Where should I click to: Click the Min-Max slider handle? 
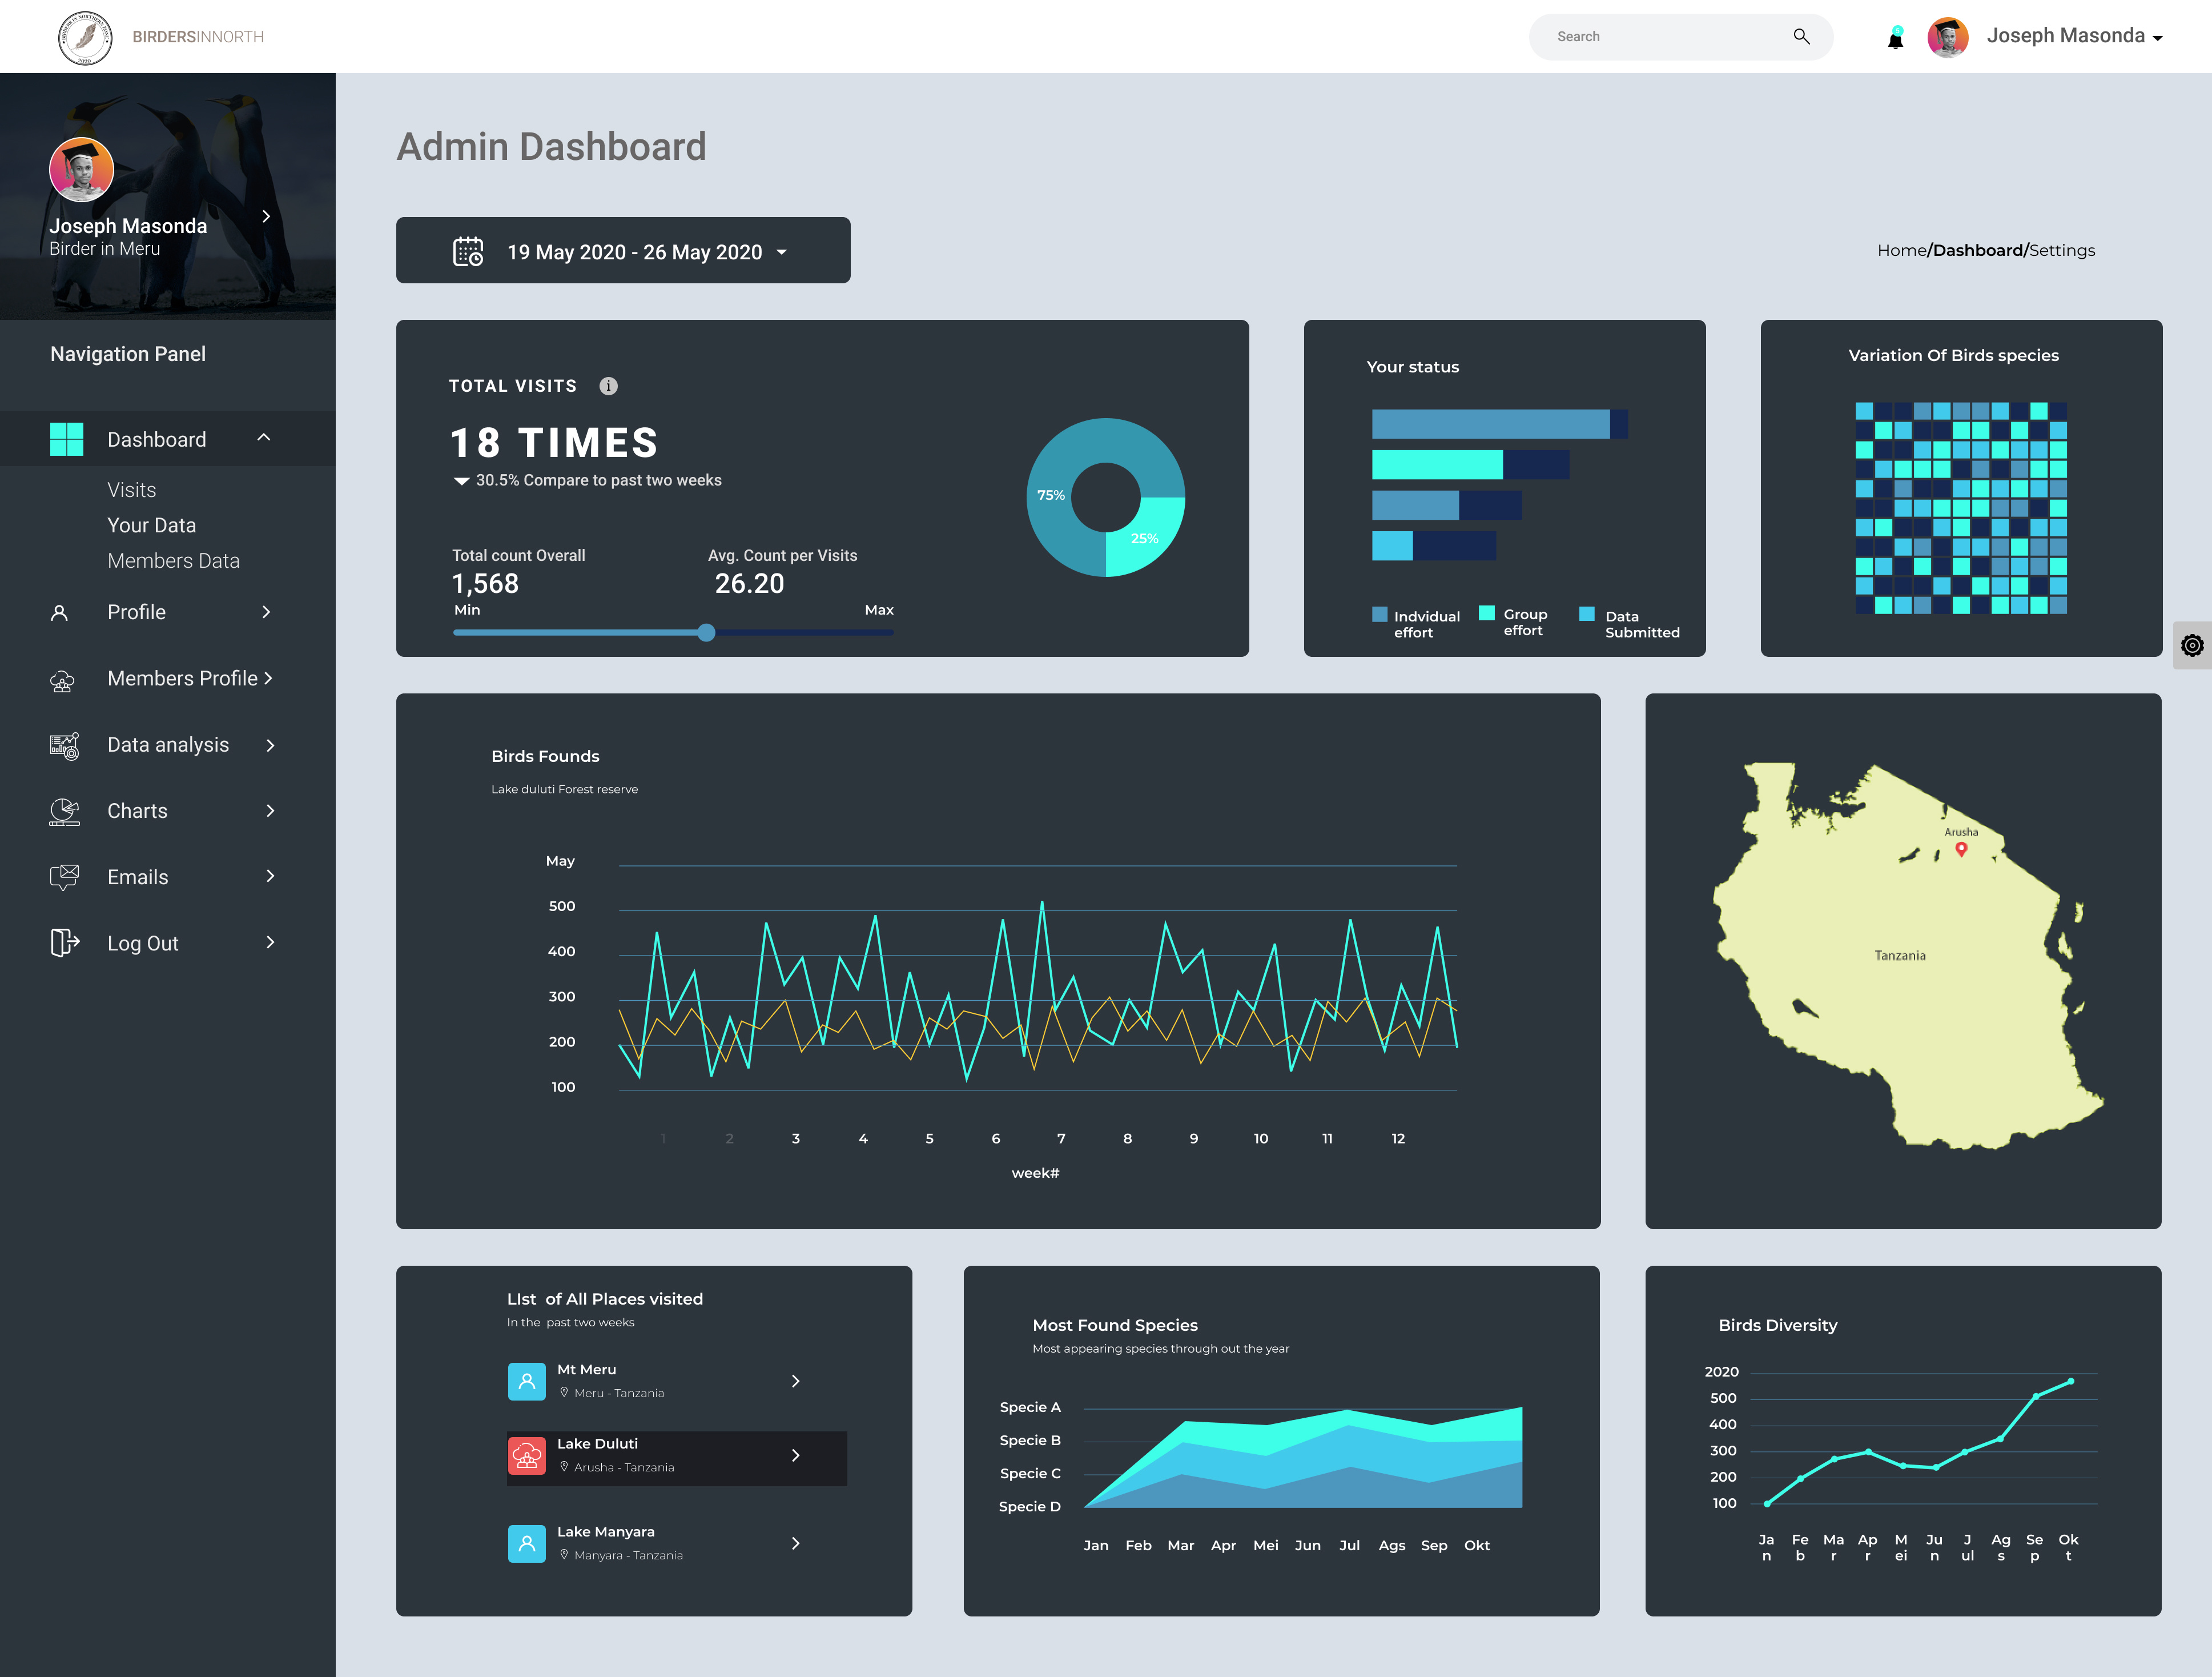point(706,632)
